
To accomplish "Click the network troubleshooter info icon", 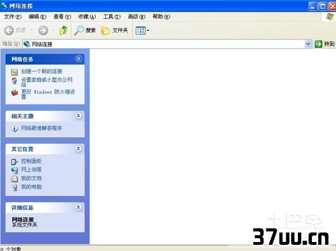I will 15,129.
